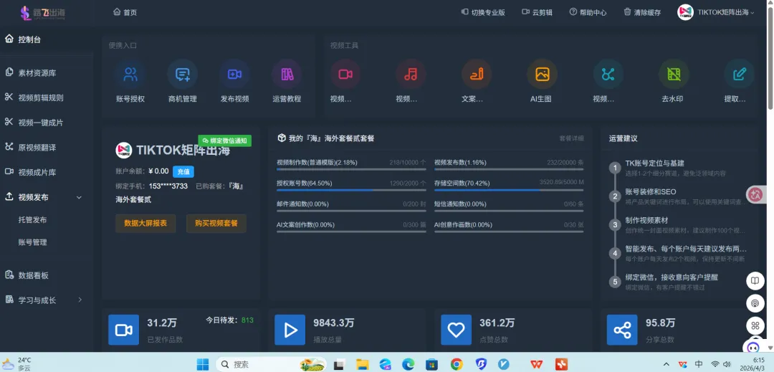The image size is (774, 372).
Task: Click the TIKTOK矩阵出海 avatar in header
Action: point(685,12)
